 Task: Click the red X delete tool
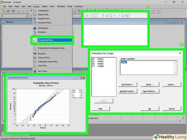coord(87,16)
